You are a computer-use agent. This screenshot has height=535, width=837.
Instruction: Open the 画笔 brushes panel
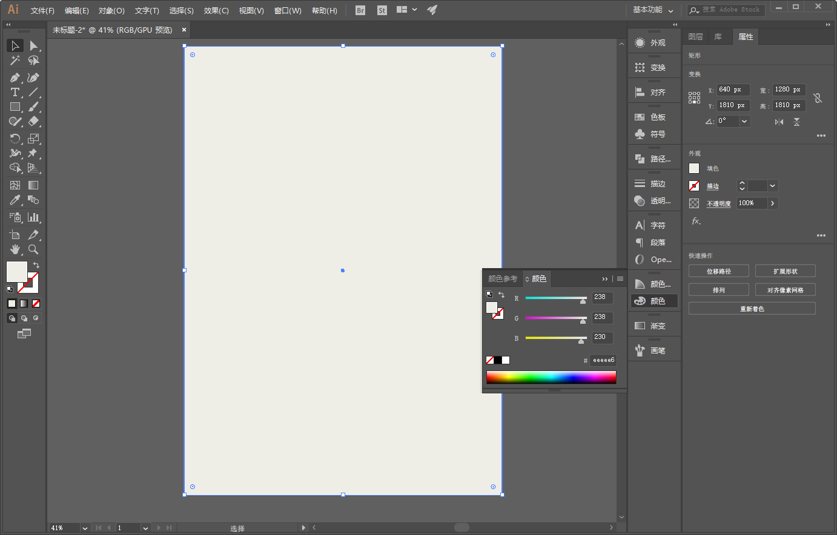coord(654,350)
